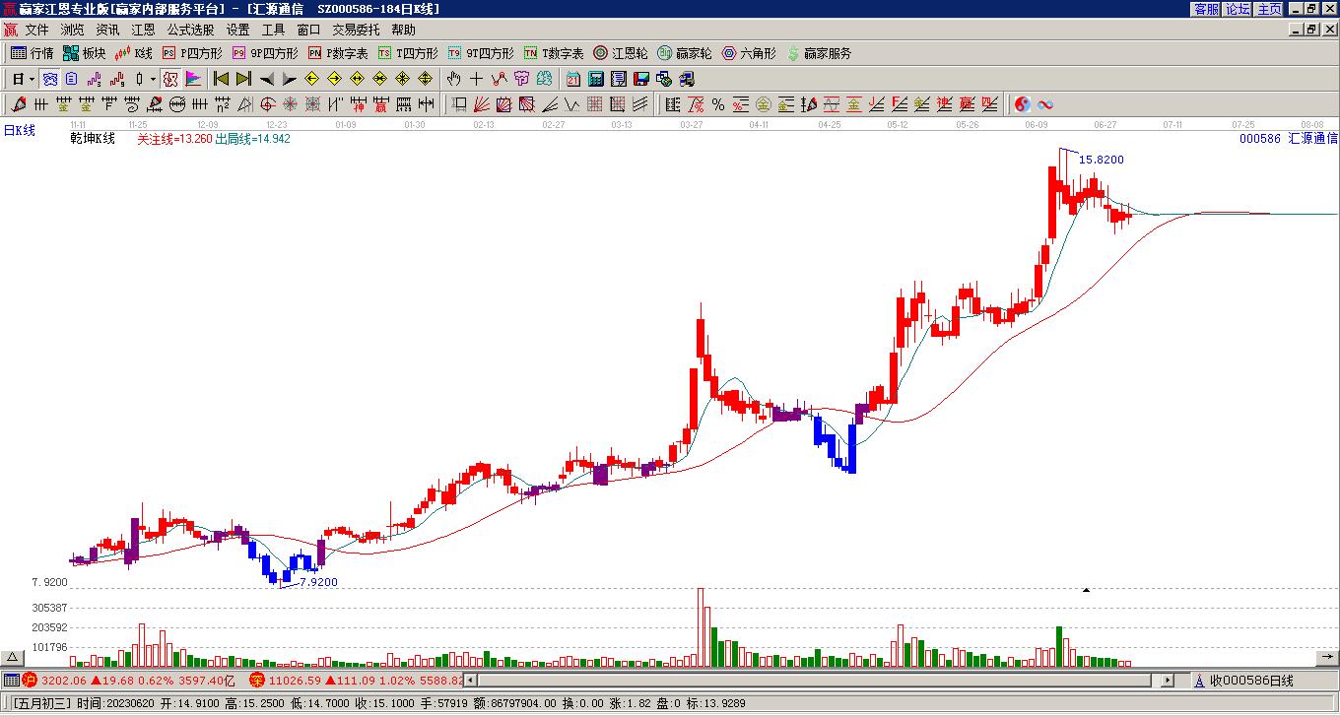The width and height of the screenshot is (1340, 717).
Task: Open the P数字表 tool
Action: 338,53
